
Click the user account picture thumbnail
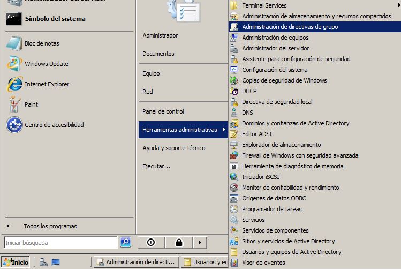click(x=185, y=10)
